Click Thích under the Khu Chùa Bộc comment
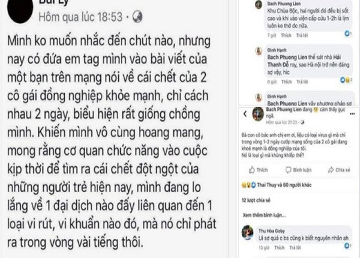This screenshot has height=258, width=360. 286,35
